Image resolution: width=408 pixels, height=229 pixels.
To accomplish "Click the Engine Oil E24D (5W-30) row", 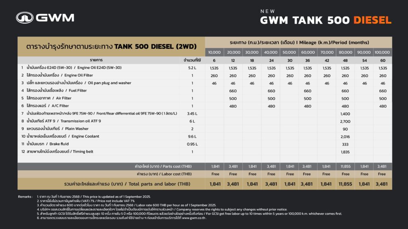I will click(205, 68).
